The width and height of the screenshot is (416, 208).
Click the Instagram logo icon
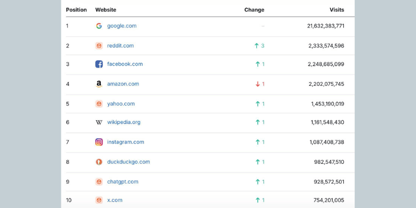point(99,142)
